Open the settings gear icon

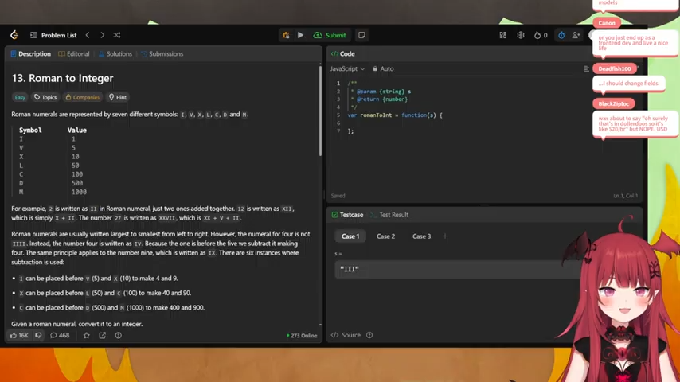[521, 35]
